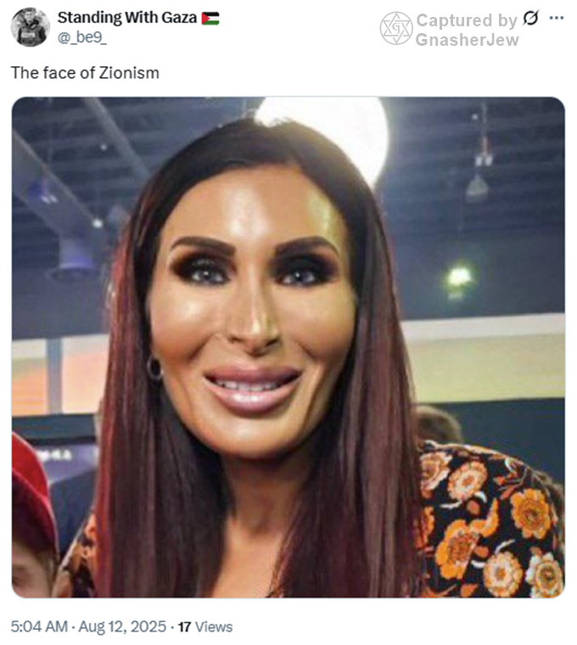Click the 17 view count number

point(184,627)
